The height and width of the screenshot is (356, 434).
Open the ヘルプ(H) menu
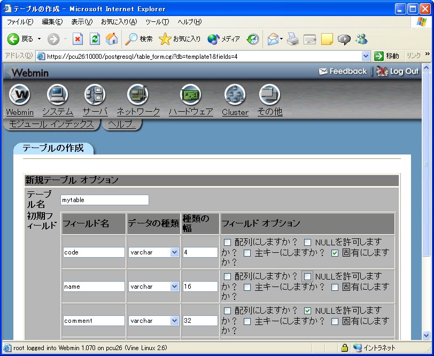(190, 21)
